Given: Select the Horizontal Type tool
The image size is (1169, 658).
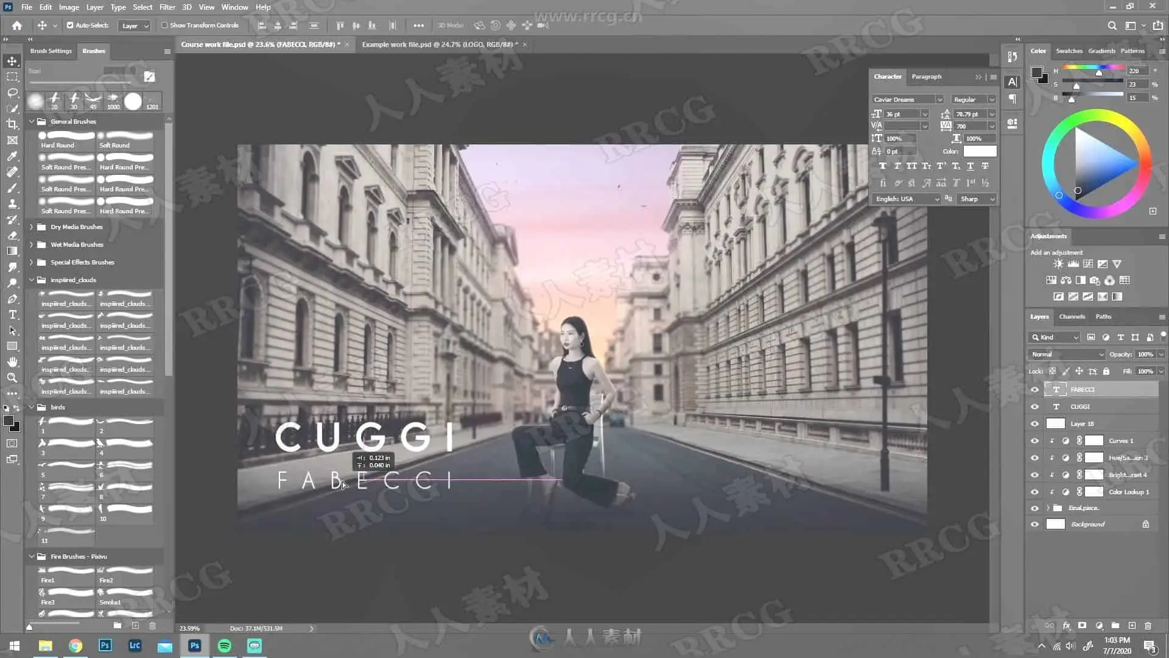Looking at the screenshot, I should pos(12,315).
